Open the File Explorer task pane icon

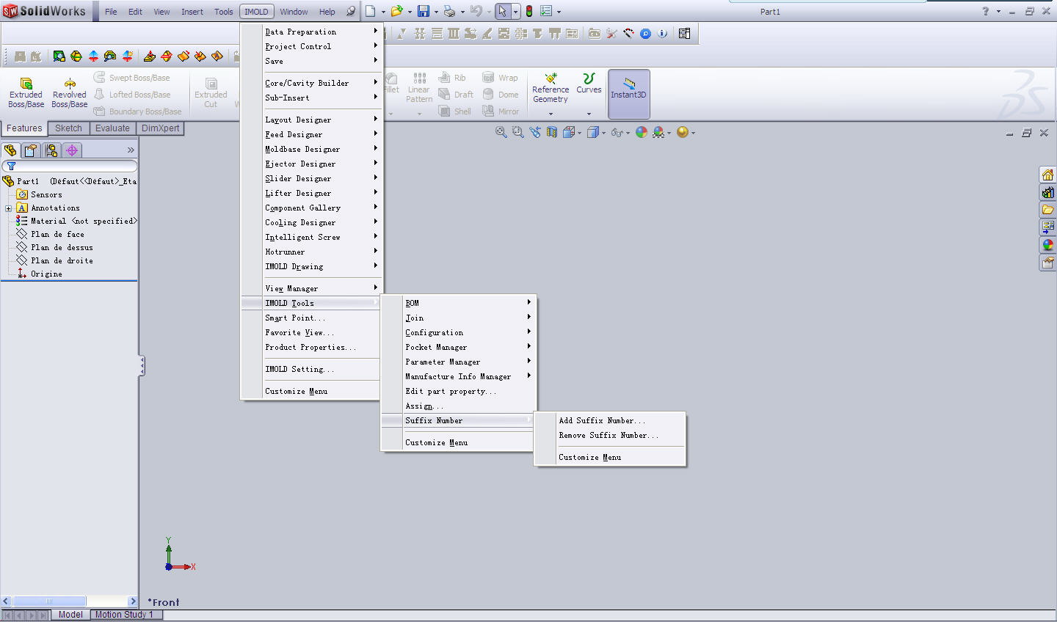pyautogui.click(x=1047, y=210)
